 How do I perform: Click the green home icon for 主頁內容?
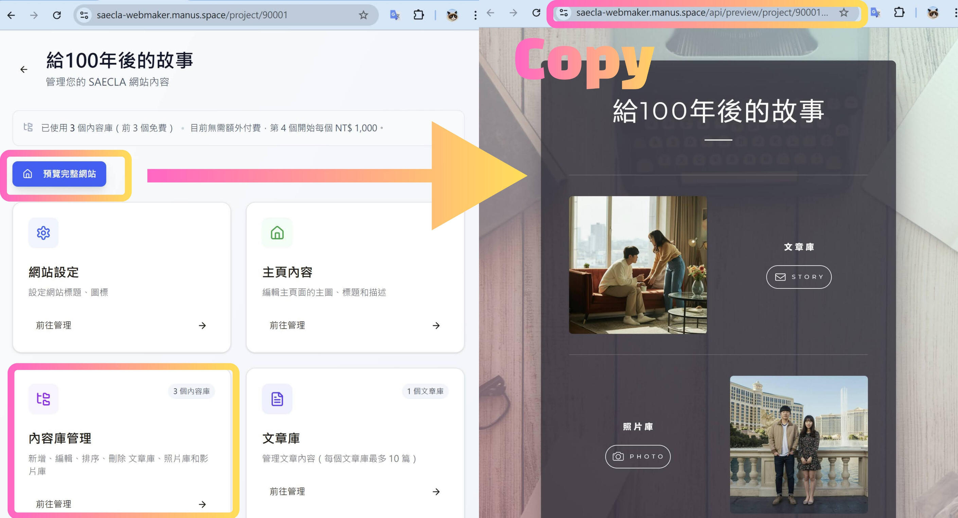tap(277, 233)
